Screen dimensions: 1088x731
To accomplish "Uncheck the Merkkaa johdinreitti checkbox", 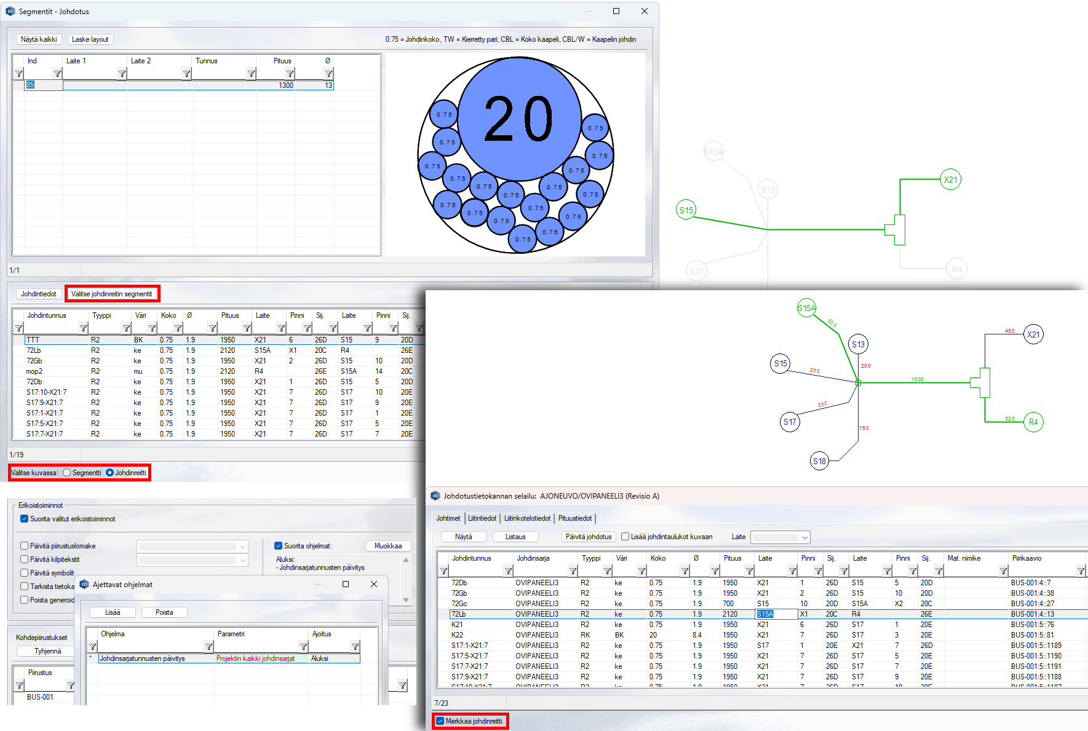I will point(440,721).
